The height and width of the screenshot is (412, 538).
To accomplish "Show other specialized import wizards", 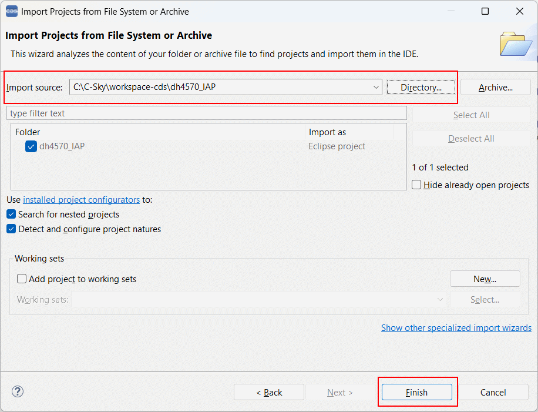I will click(456, 328).
